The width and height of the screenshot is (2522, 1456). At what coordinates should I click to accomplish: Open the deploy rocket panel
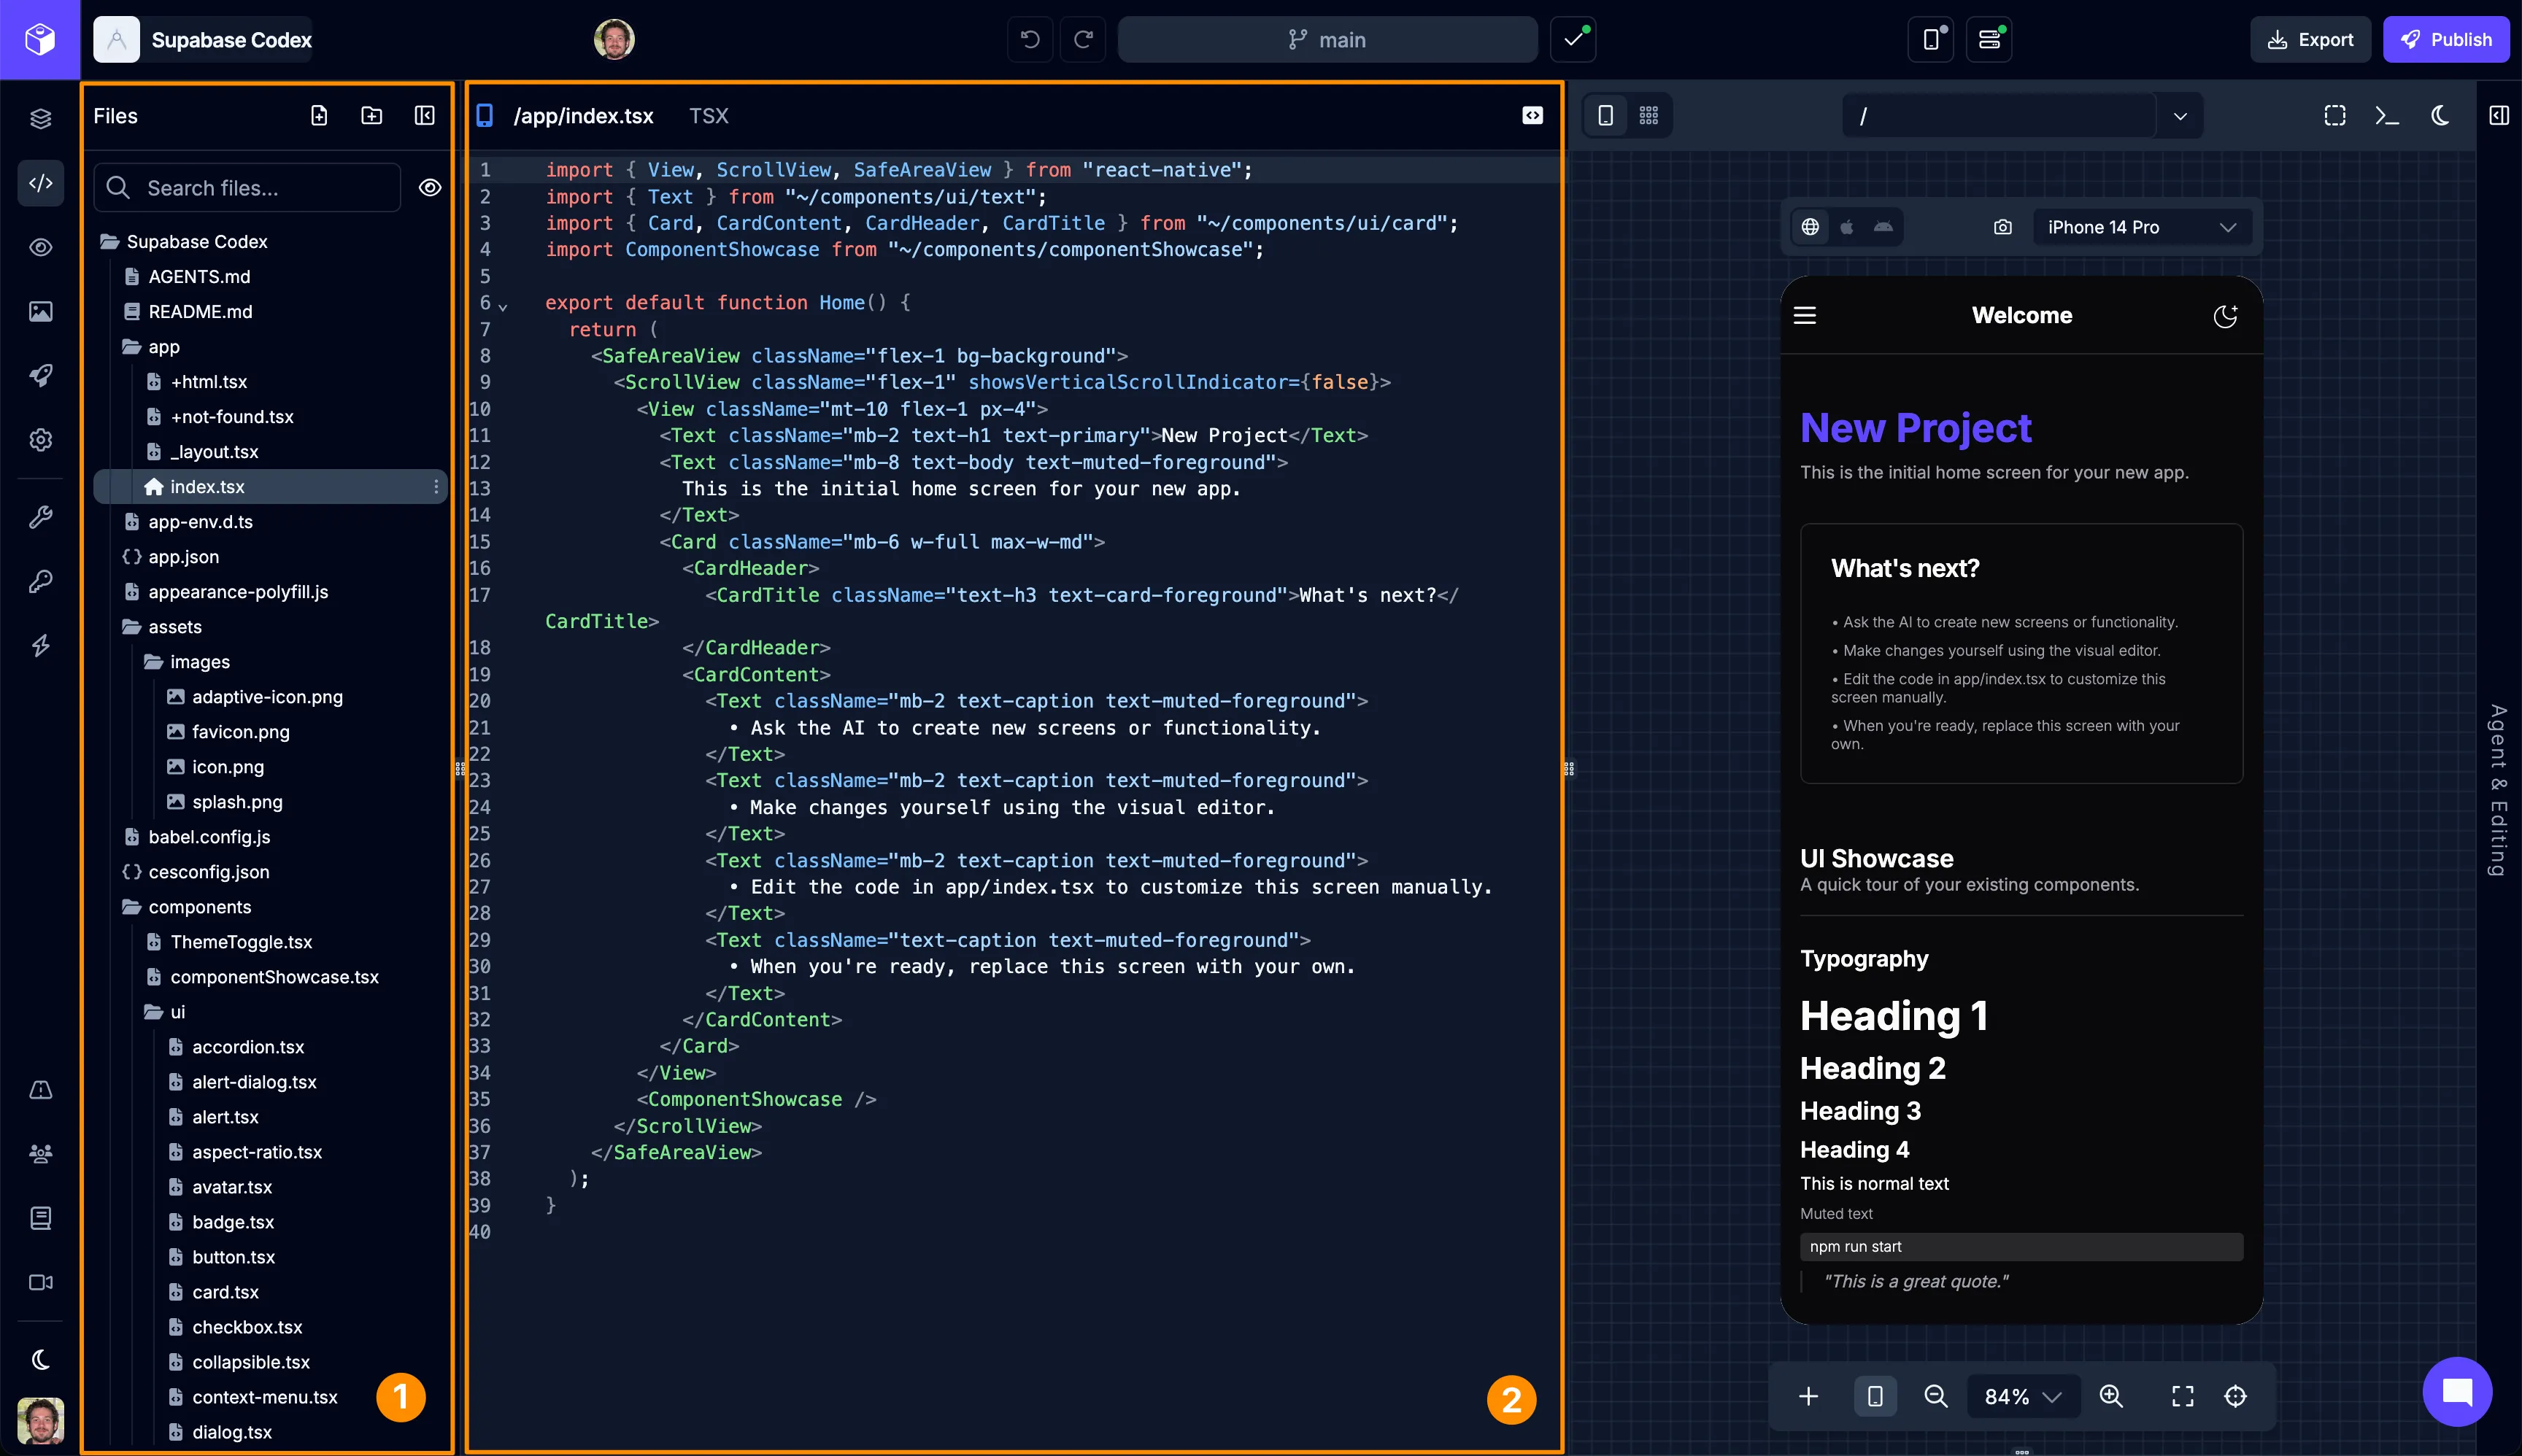40,376
